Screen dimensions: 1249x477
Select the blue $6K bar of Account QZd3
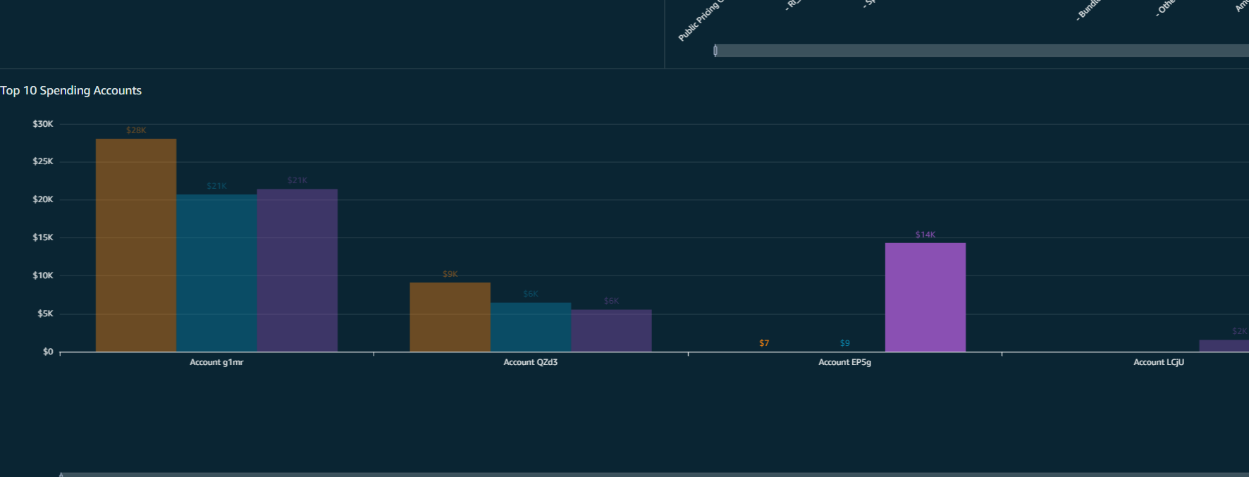pos(531,327)
